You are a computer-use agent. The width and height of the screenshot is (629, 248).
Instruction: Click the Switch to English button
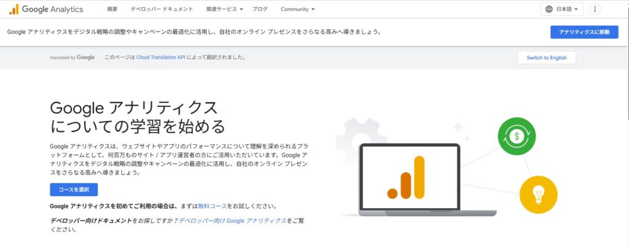click(x=546, y=58)
